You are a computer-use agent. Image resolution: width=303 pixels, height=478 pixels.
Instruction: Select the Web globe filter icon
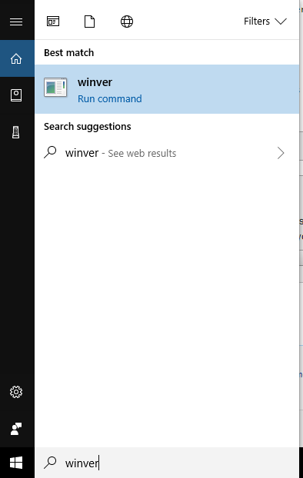point(127,22)
